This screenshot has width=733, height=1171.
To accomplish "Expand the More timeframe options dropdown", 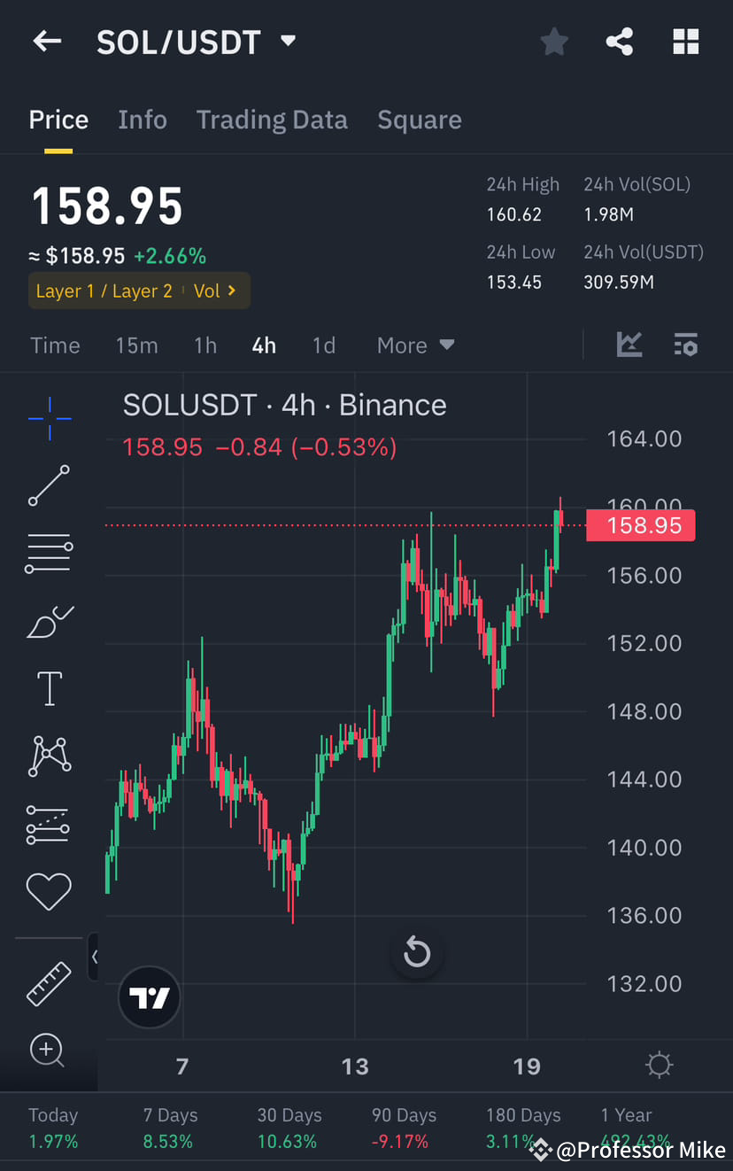I will tap(414, 345).
